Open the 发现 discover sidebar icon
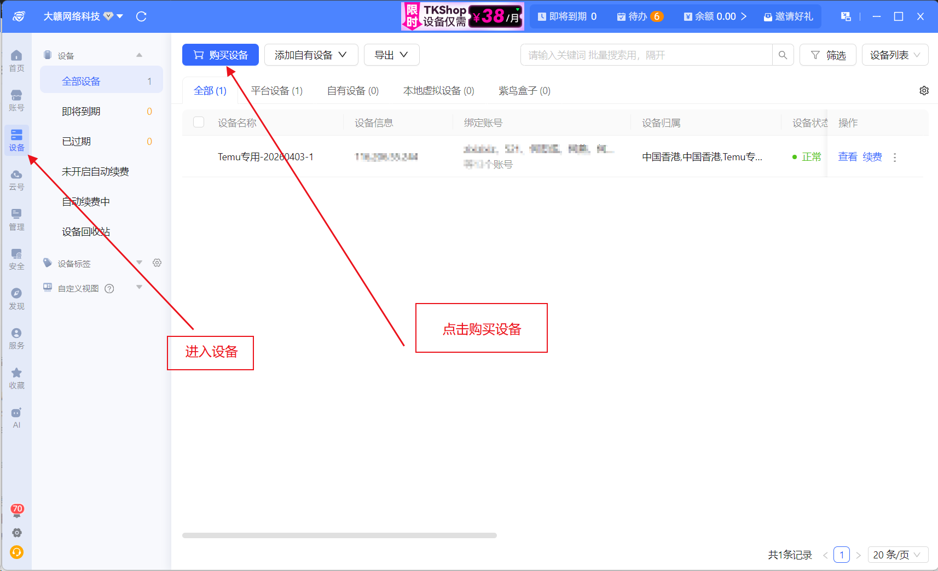Screen dimensions: 938x571 [x=16, y=299]
